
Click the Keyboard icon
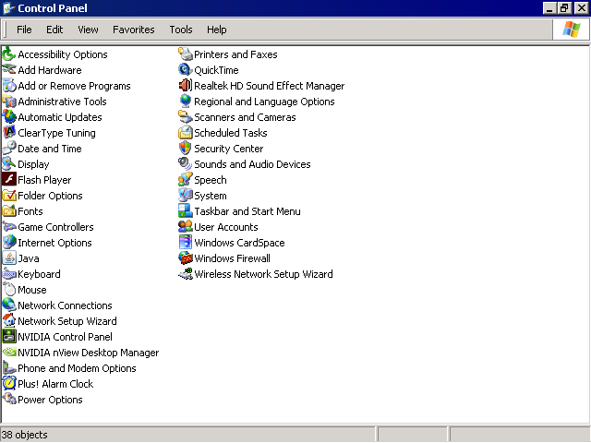[9, 274]
